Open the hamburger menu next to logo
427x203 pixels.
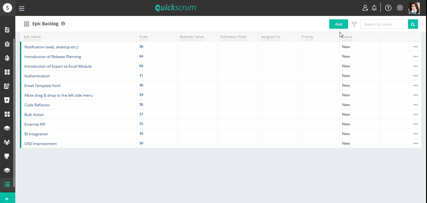tap(22, 8)
